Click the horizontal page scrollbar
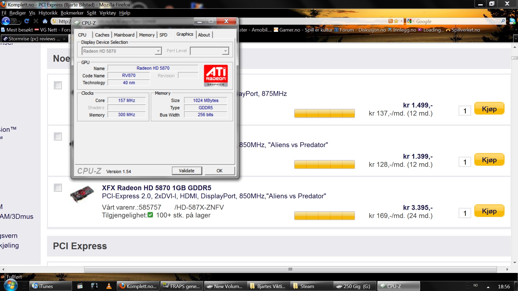This screenshot has width=518, height=291. pos(290,269)
